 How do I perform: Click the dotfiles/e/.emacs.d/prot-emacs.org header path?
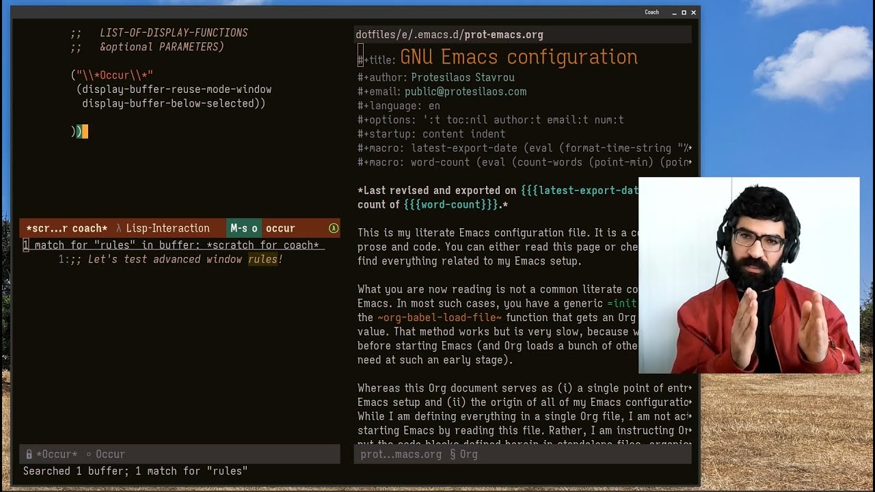click(x=449, y=34)
